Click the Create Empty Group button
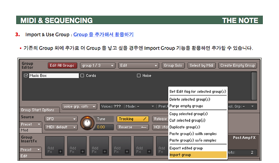This screenshot has height=163, width=279. click(x=238, y=66)
